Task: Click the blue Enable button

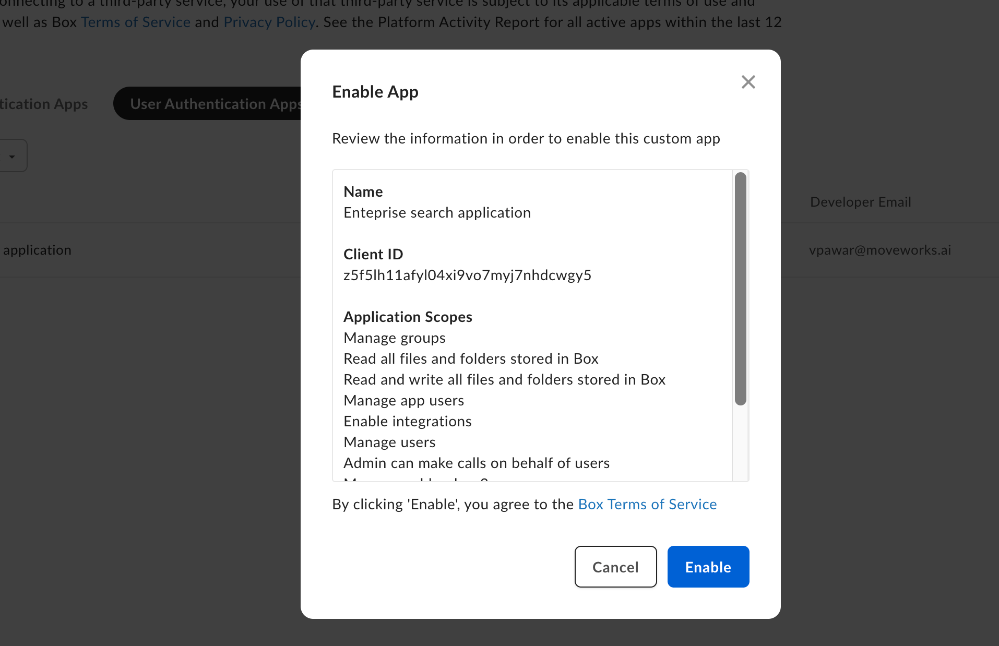Action: click(x=708, y=567)
